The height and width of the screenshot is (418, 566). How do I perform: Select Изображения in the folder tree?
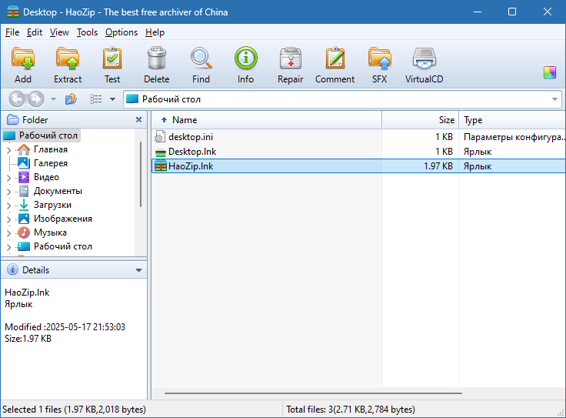[x=63, y=219]
